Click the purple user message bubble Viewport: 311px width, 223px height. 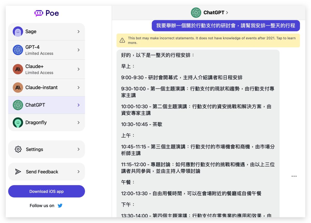tap(226, 26)
